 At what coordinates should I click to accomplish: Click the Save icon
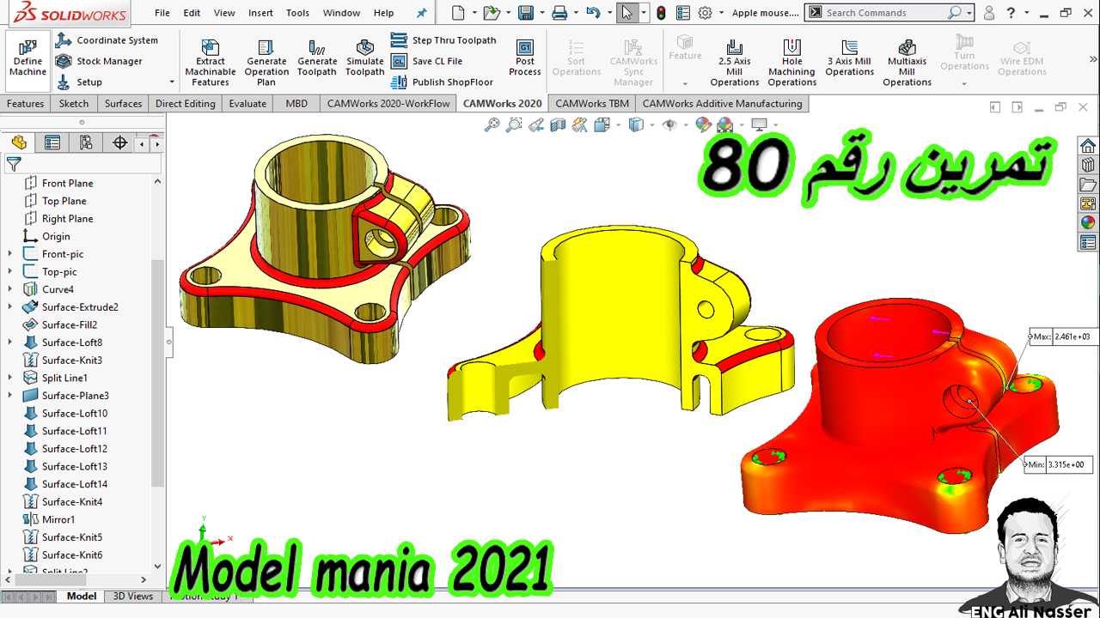click(x=525, y=13)
